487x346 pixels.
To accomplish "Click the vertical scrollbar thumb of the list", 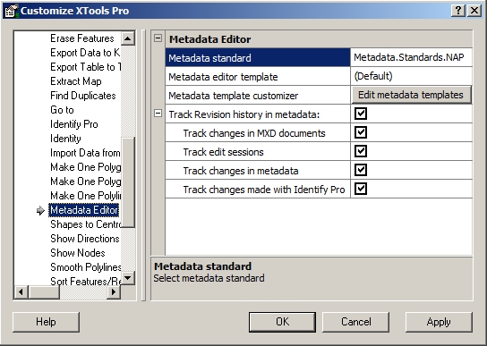I will [128, 182].
